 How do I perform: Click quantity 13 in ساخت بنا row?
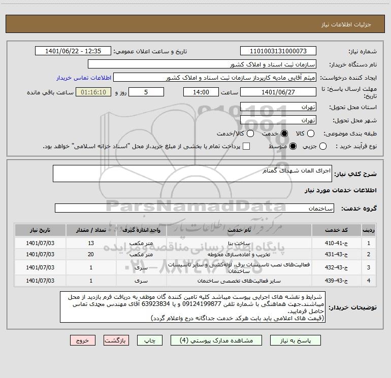91,243
